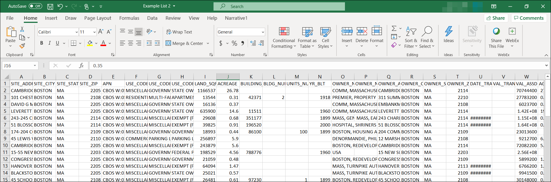Switch to the Draw tab
Image resolution: width=551 pixels, height=182 pixels.
coord(71,18)
